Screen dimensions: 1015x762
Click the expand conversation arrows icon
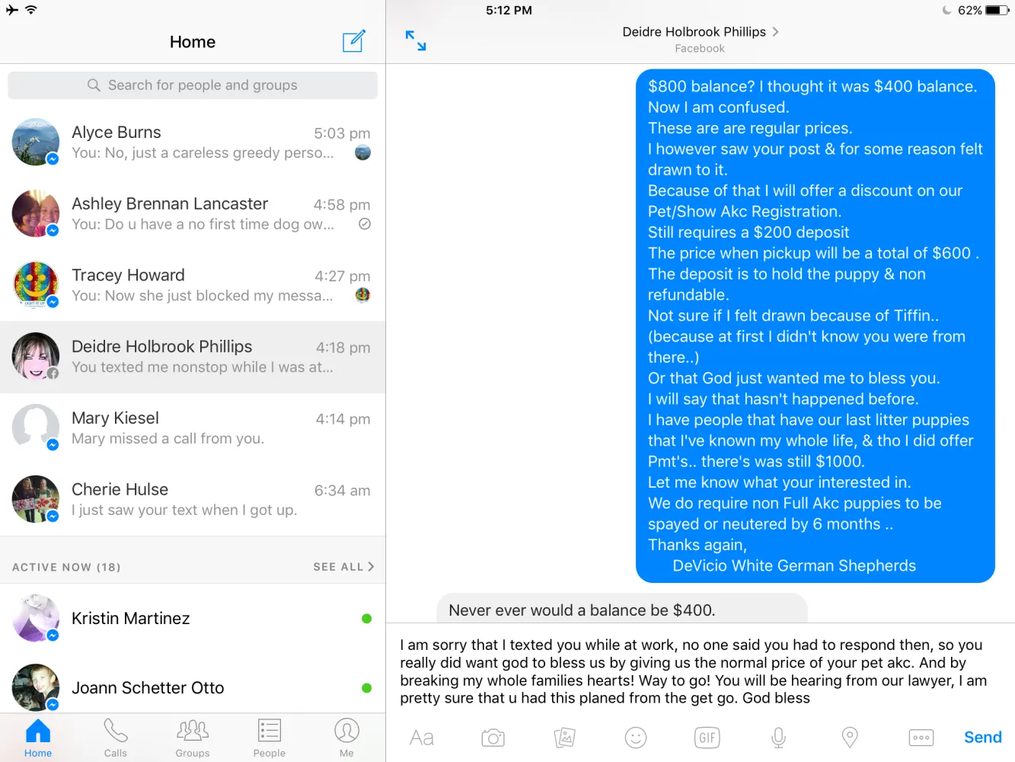[x=416, y=41]
